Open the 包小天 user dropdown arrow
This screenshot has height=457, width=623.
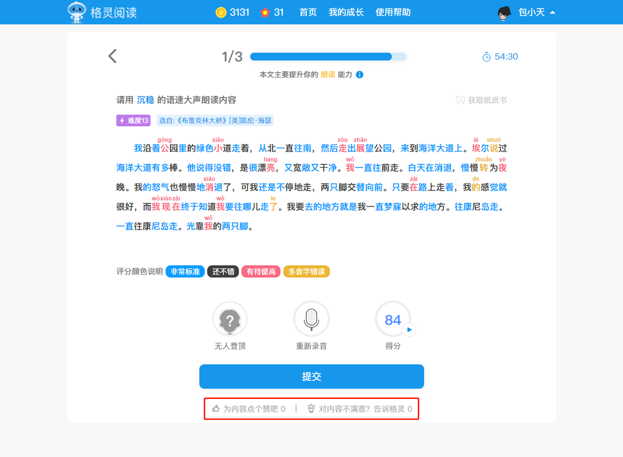click(x=553, y=13)
